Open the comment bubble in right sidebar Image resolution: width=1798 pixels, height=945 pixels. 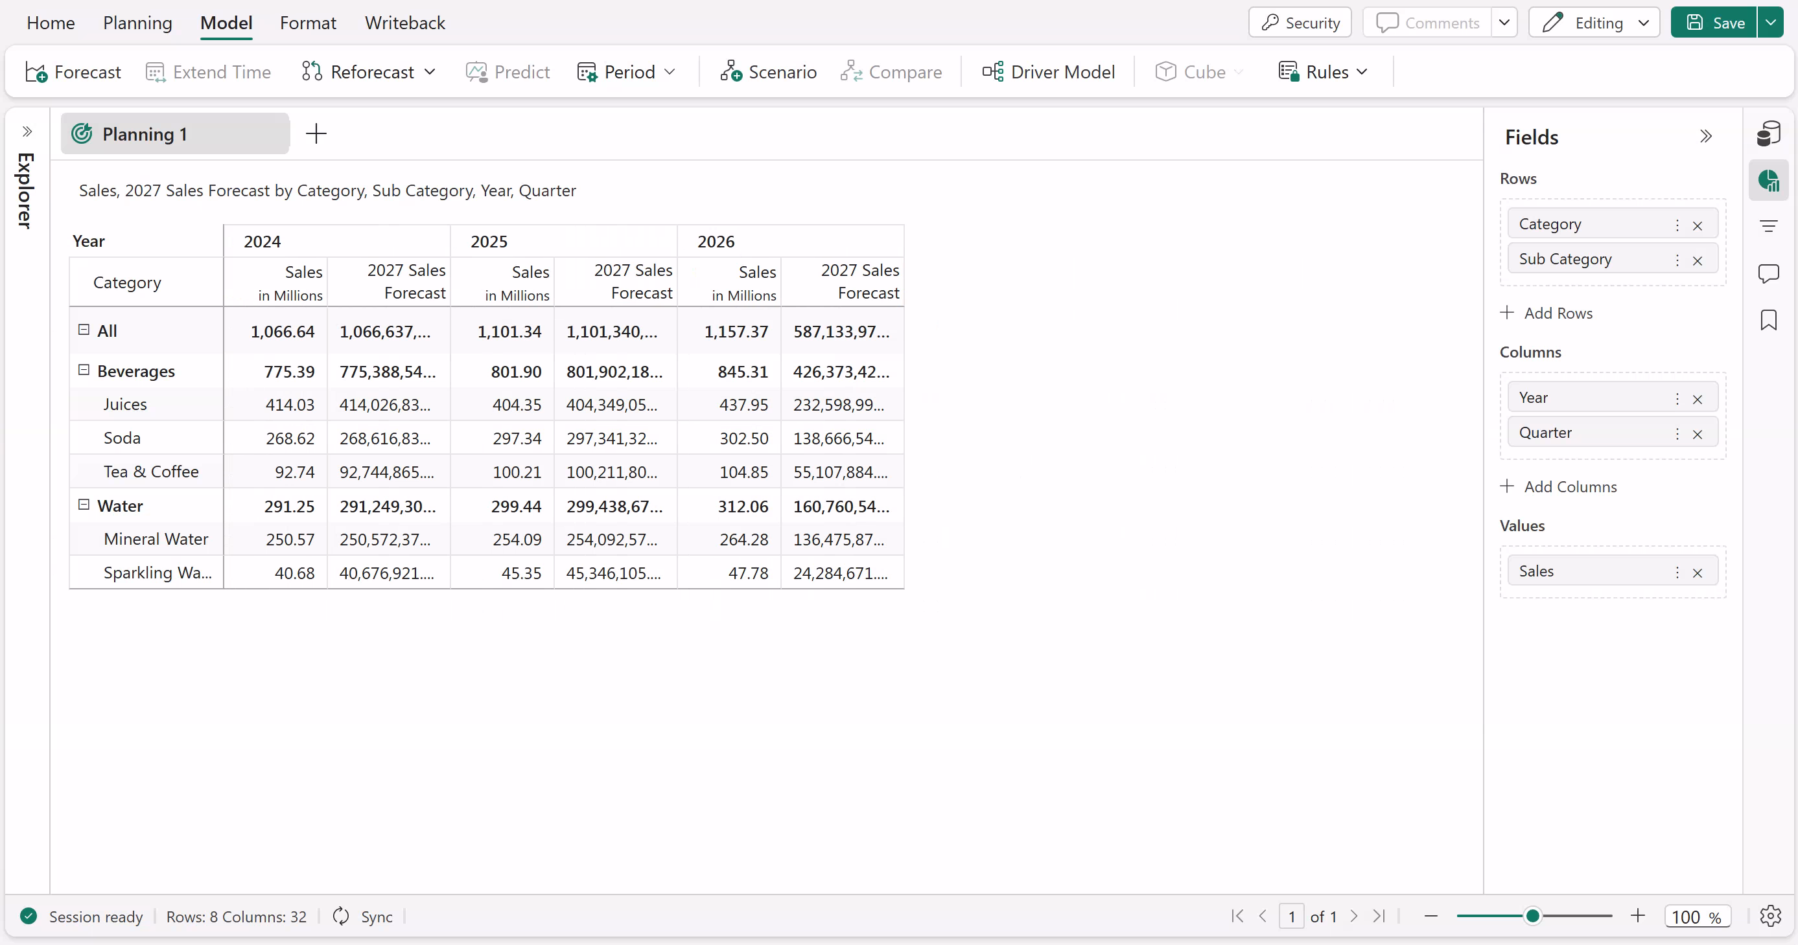point(1768,273)
